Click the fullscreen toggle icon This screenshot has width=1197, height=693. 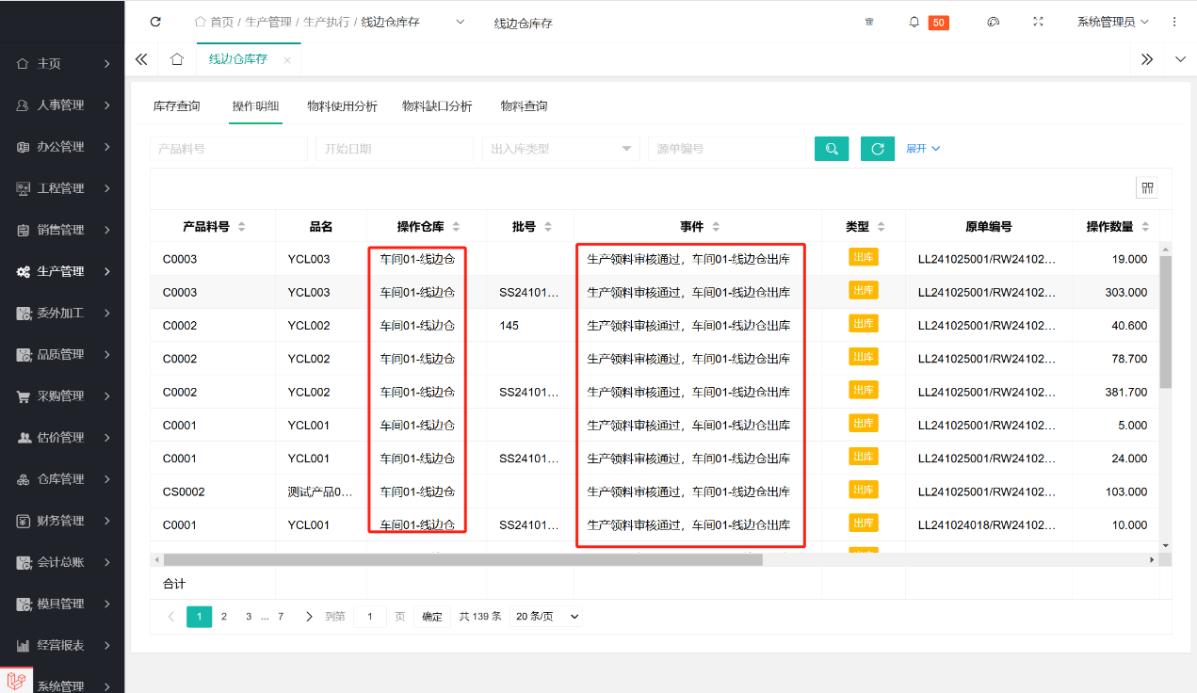(1039, 22)
